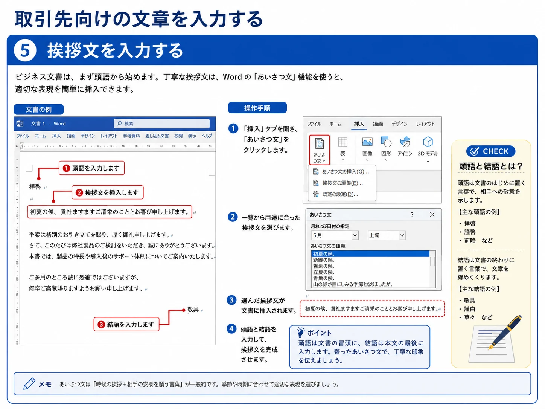This screenshot has height=409, width=545.
Task: Open 表示 tab in the Word example window
Action: coord(192,136)
